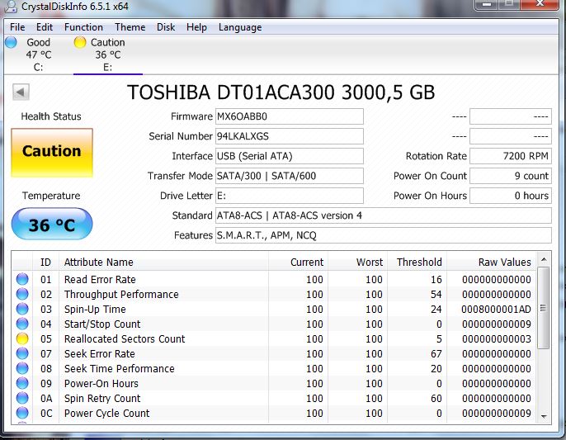The height and width of the screenshot is (440, 566).
Task: Click the blue status orb for Read Error Rate
Action: tap(22, 279)
